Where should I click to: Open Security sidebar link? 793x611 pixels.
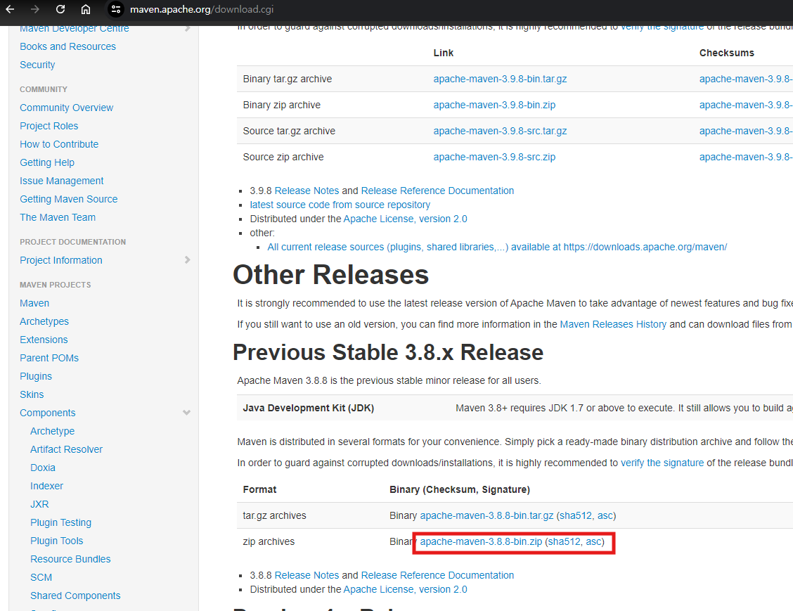coord(37,65)
